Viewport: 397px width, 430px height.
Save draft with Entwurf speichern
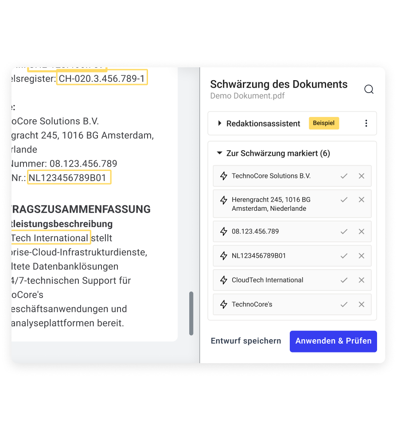pos(246,341)
